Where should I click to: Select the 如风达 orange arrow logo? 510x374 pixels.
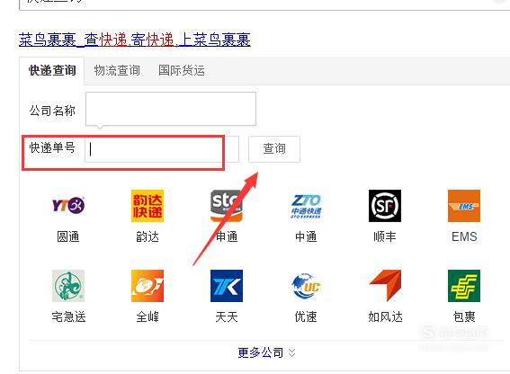(385, 286)
